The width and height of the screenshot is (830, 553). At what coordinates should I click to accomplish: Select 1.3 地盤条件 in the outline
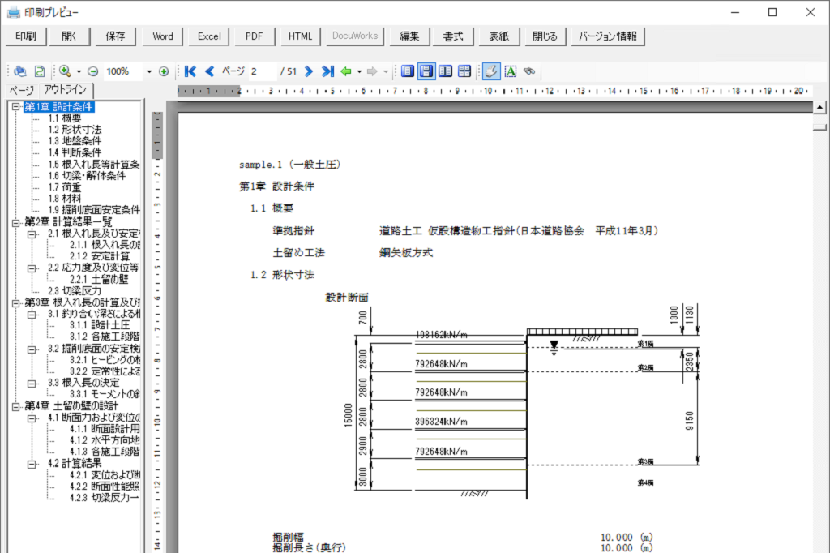tap(75, 141)
